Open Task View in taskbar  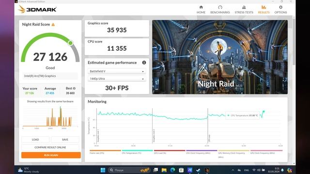click(x=155, y=170)
